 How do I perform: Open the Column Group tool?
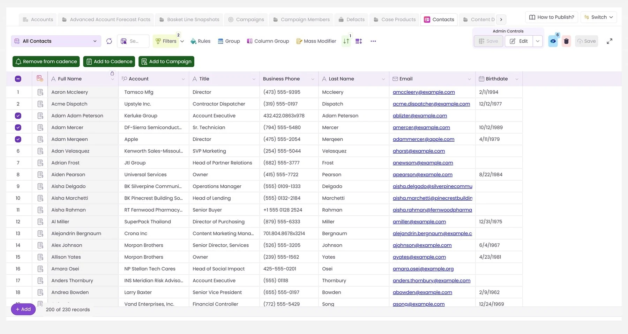coord(268,41)
